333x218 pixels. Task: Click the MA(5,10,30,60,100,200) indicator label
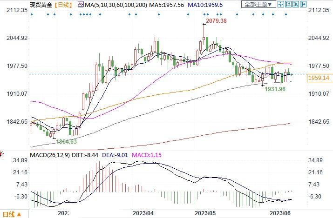click(116, 5)
